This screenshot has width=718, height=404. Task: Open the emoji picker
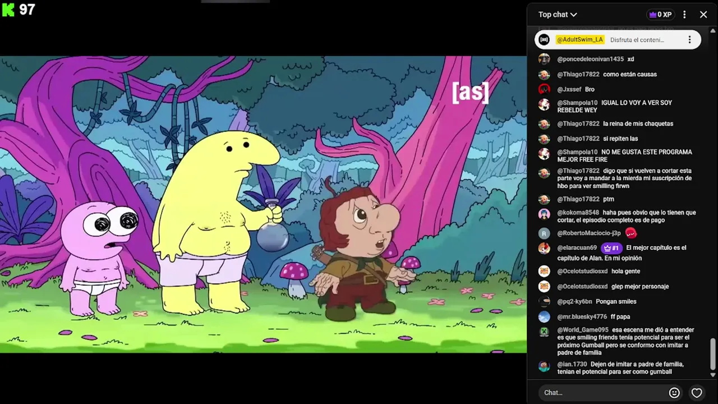pos(674,393)
